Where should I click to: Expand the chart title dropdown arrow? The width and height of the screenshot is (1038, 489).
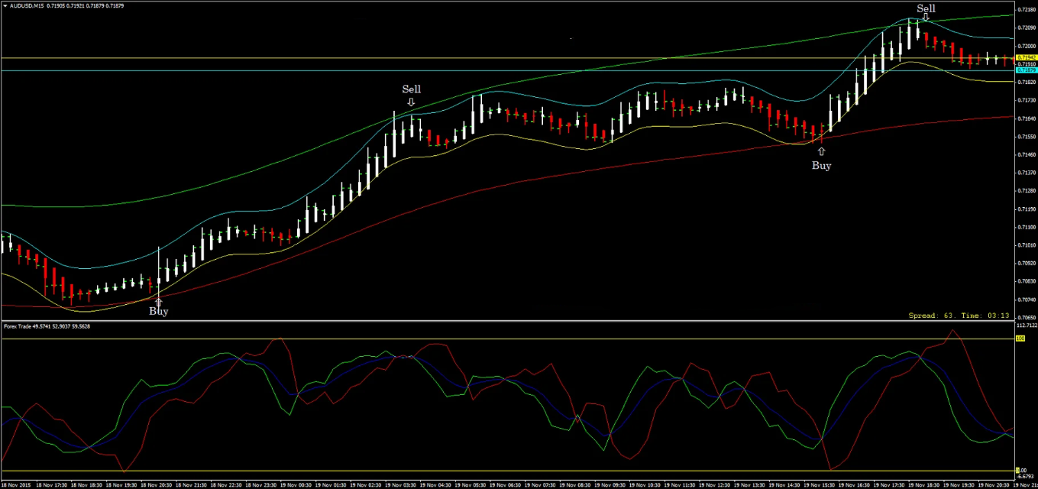coord(6,6)
